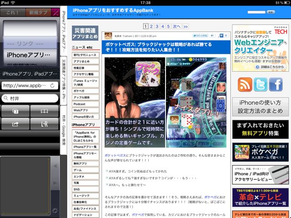Viewport: 291px width, 218px height.
Task: Click the Hatena bookmark B! icon
Action: coord(221,35)
